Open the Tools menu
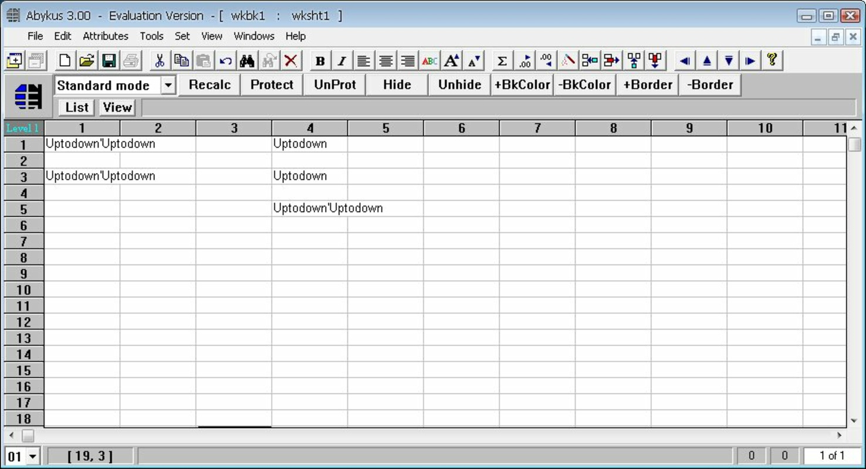 coord(151,36)
